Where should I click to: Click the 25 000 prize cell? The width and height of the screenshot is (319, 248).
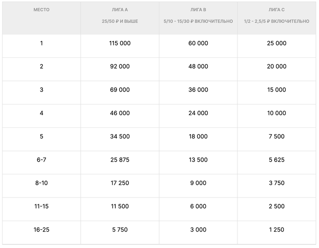pyautogui.click(x=277, y=43)
